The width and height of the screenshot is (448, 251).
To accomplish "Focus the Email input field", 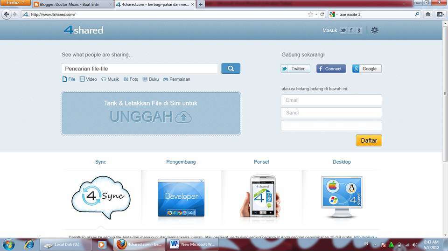I will click(331, 100).
